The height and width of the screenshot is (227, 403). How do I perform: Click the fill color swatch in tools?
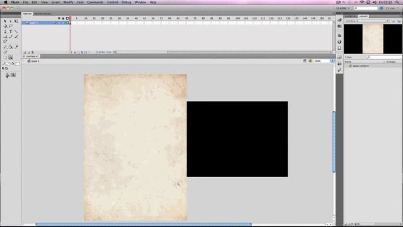pos(17,64)
